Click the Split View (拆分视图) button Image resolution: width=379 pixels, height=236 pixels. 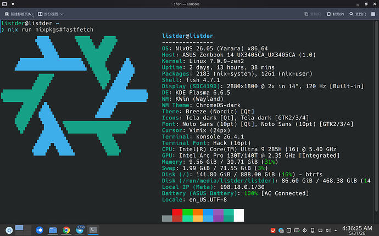point(48,14)
